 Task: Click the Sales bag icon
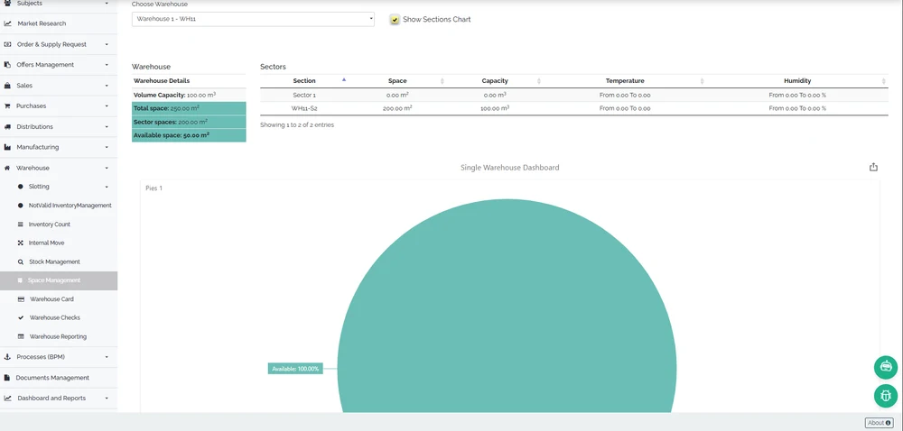point(7,86)
